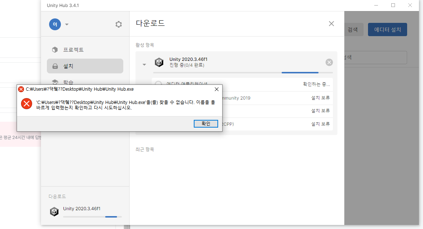Click the 프로젝트 cube icon
The height and width of the screenshot is (229, 423).
coord(55,50)
